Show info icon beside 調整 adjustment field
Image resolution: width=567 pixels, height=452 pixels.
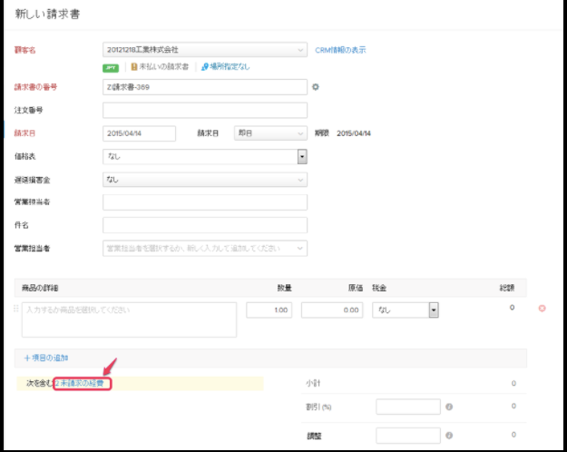pyautogui.click(x=449, y=436)
